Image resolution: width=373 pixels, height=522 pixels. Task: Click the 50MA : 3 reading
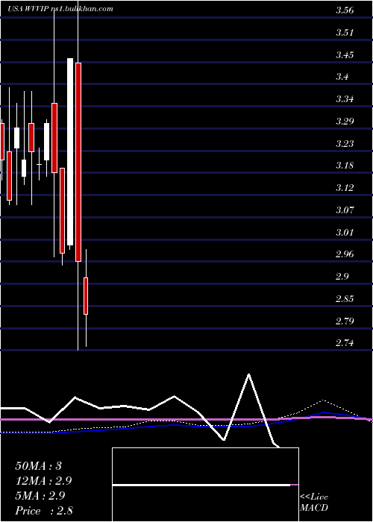pyautogui.click(x=38, y=466)
